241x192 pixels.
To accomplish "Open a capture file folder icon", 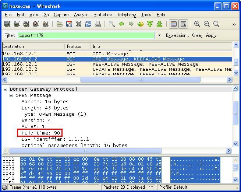I will coord(60,24).
